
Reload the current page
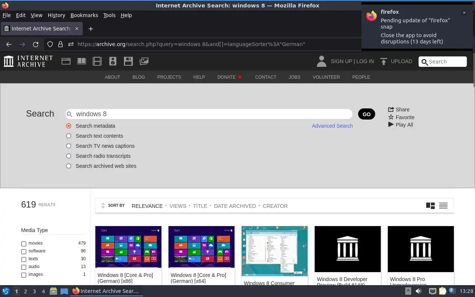36,44
